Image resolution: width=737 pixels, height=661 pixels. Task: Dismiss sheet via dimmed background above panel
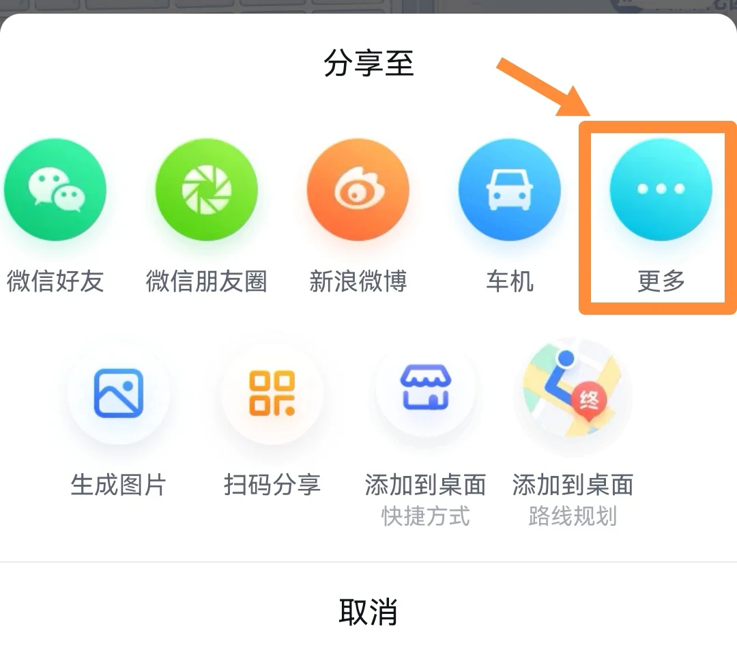[x=369, y=5]
